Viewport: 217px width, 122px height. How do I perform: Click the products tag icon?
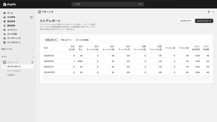pos(4,21)
